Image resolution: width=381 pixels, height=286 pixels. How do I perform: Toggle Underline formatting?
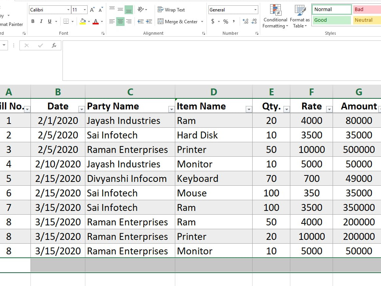point(50,21)
